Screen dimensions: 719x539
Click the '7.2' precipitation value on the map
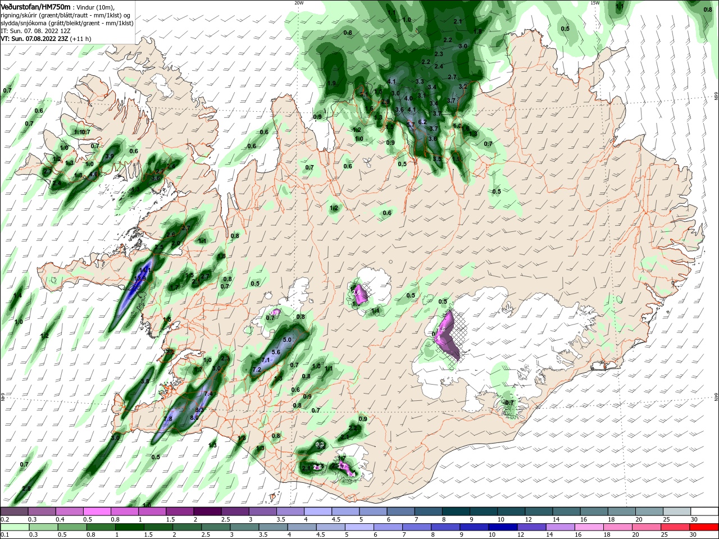click(x=257, y=369)
